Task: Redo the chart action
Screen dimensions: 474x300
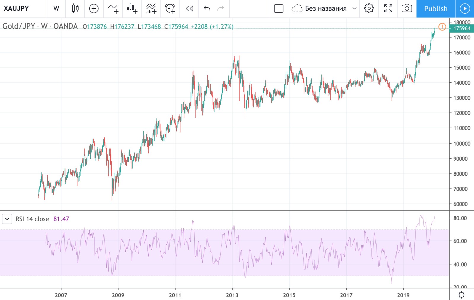Action: [x=221, y=9]
